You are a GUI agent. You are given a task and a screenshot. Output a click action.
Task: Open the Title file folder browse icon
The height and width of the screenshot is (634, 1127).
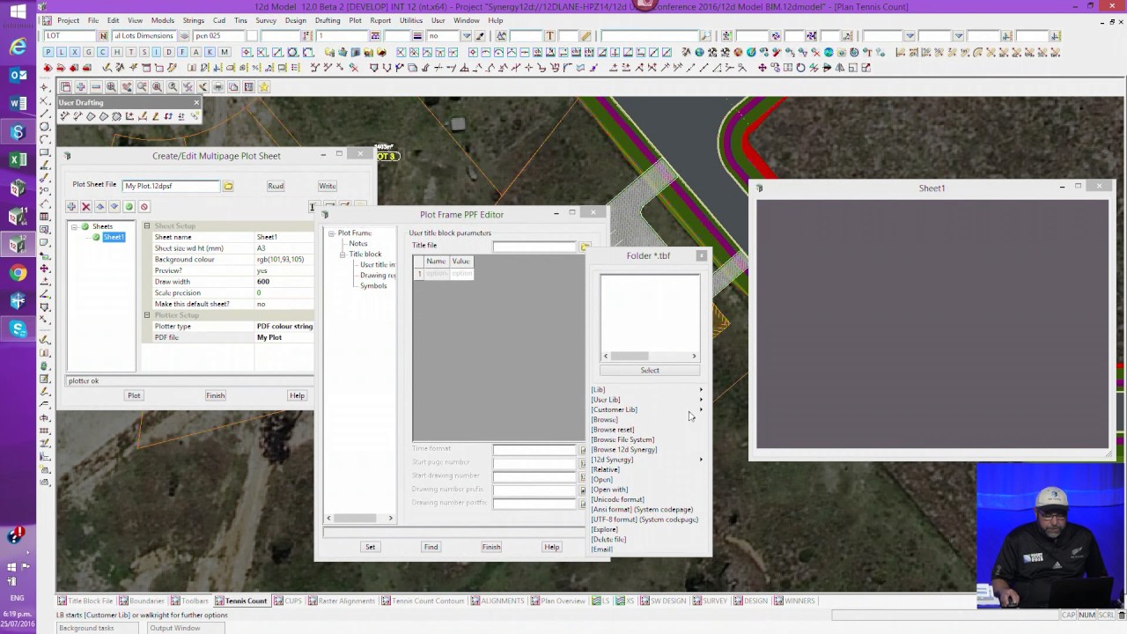(584, 247)
